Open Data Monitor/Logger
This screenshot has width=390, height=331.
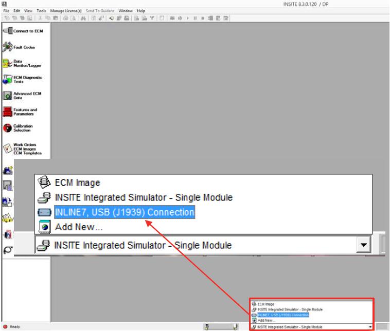coord(22,63)
